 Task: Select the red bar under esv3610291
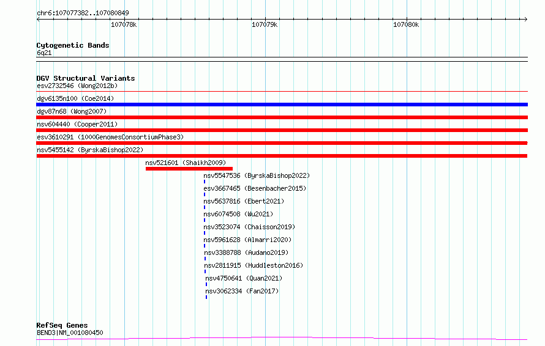(x=282, y=143)
